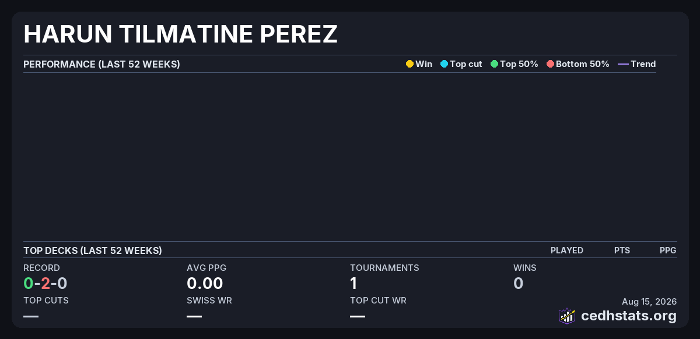Click the Top Decks (Last 52 Weeks) heading
700x339 pixels.
pos(93,250)
